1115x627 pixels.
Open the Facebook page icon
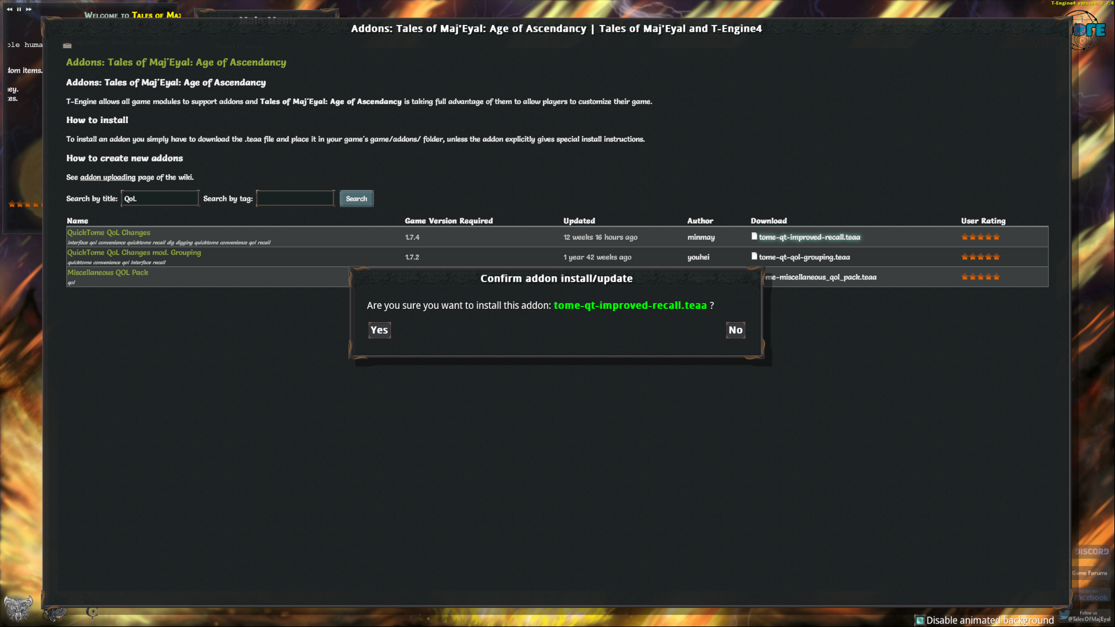(1091, 596)
